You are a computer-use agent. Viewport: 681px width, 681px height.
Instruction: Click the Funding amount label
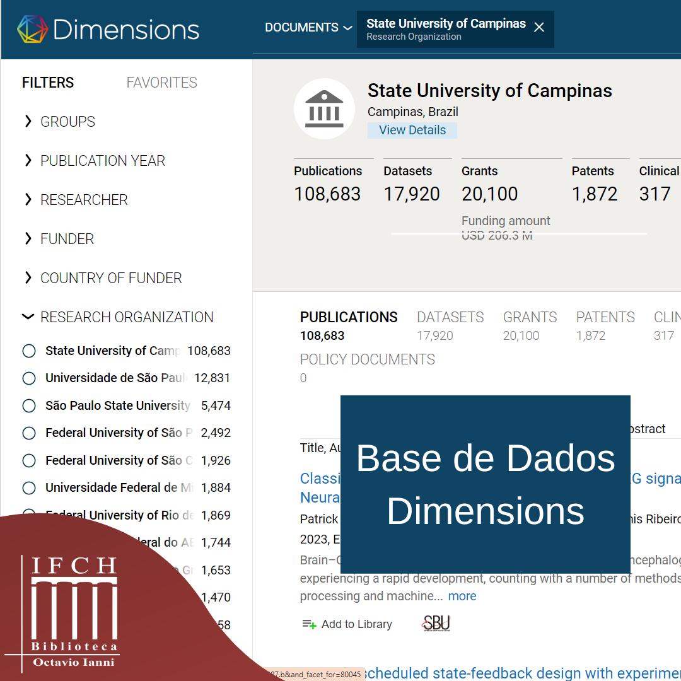[x=506, y=221]
